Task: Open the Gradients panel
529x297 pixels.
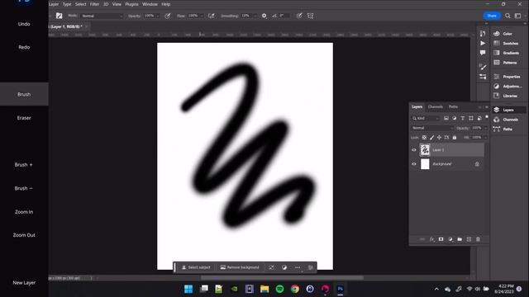Action: click(x=507, y=53)
